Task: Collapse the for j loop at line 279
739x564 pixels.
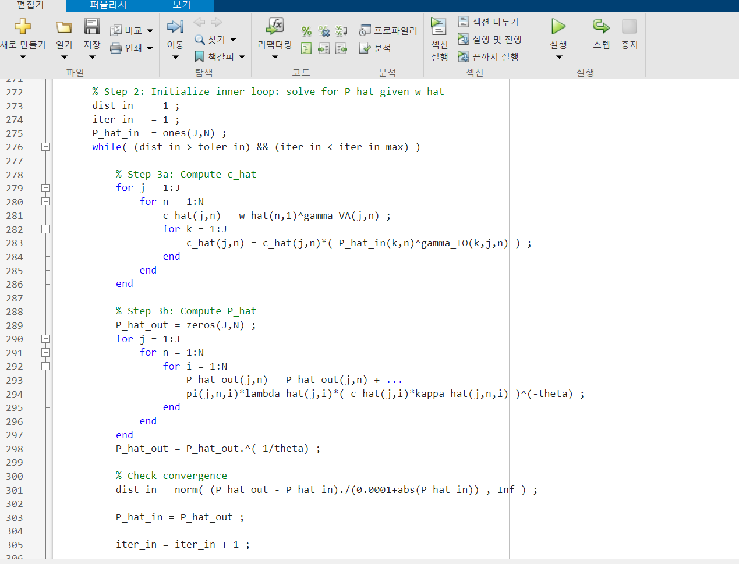Action: (45, 188)
